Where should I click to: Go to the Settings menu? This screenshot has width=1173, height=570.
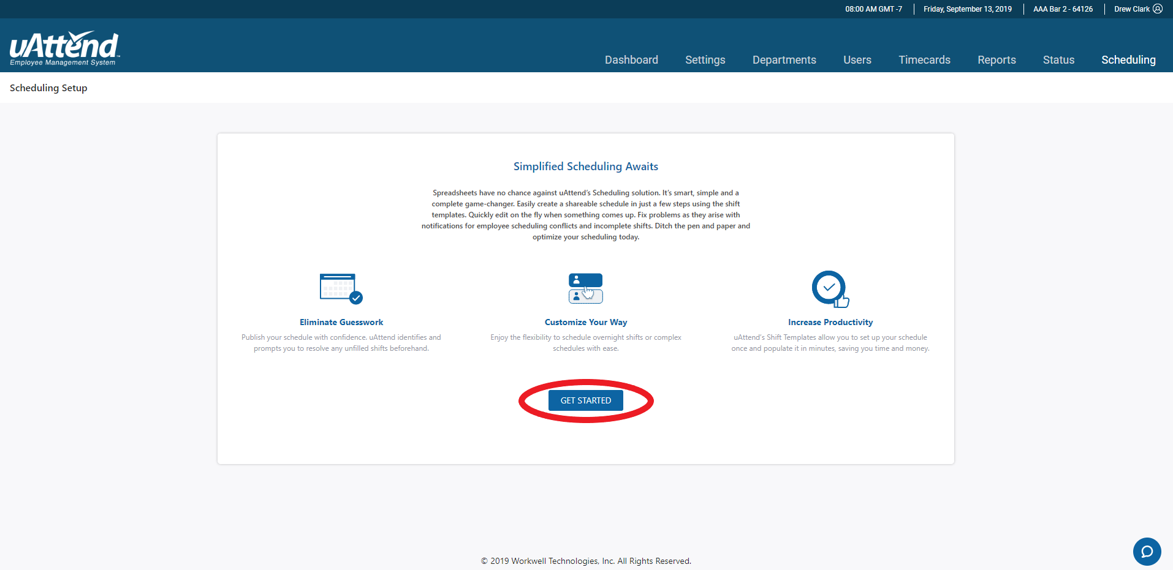click(x=705, y=60)
